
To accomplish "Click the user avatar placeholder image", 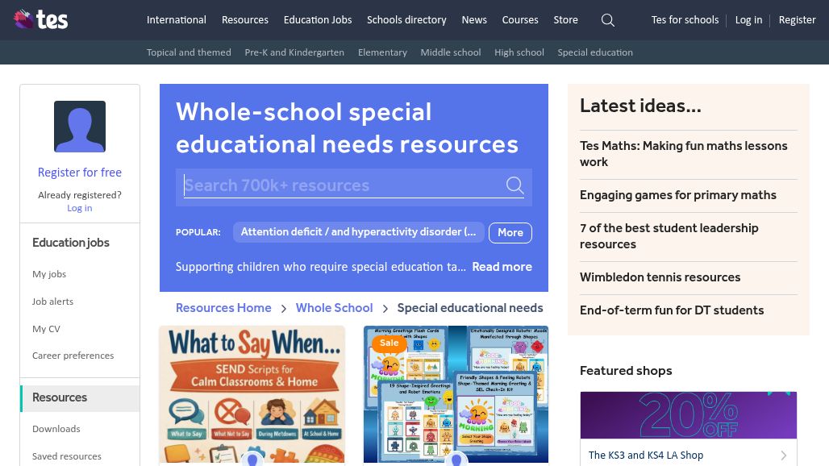I will [80, 127].
